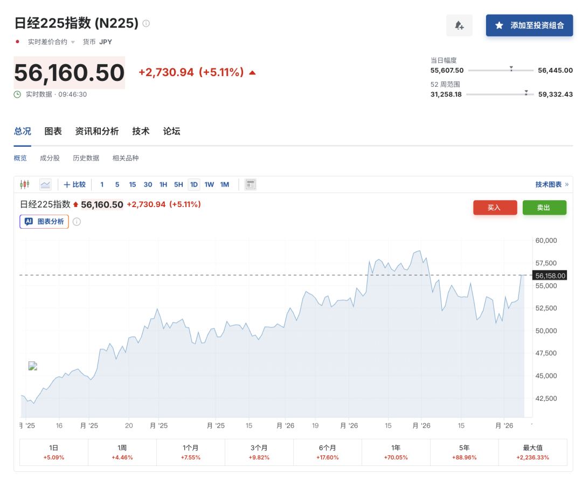Select the 1W chart interval
This screenshot has width=582, height=480.
tap(209, 184)
